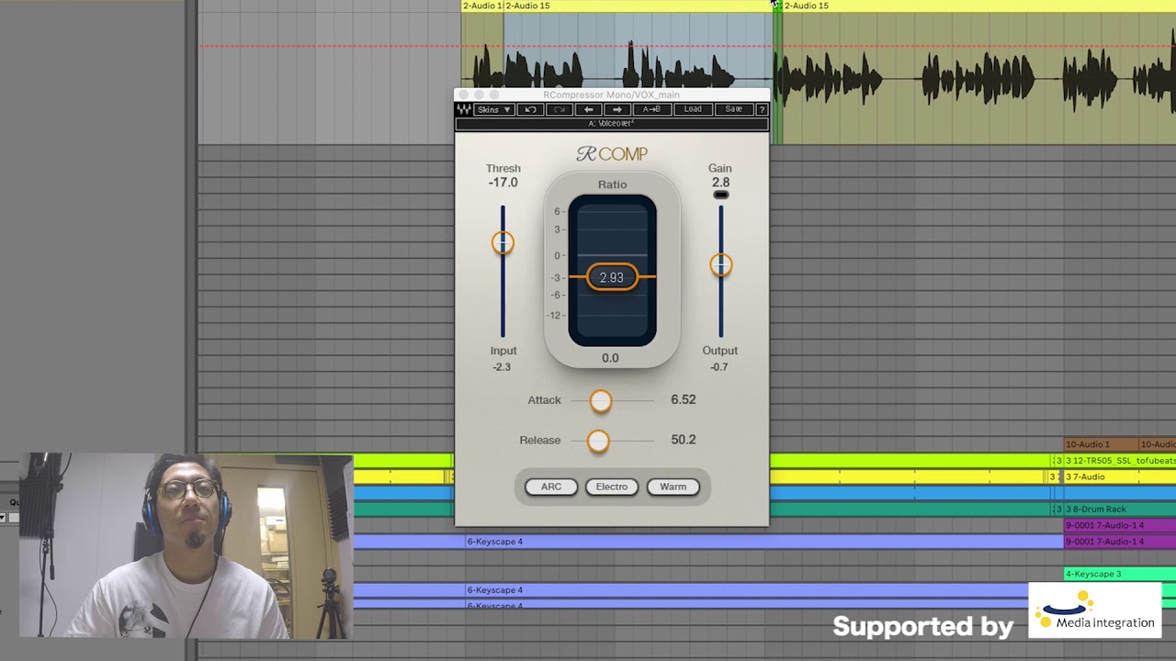The height and width of the screenshot is (661, 1176).
Task: Open the Skins dropdown in RCompressor
Action: (493, 109)
